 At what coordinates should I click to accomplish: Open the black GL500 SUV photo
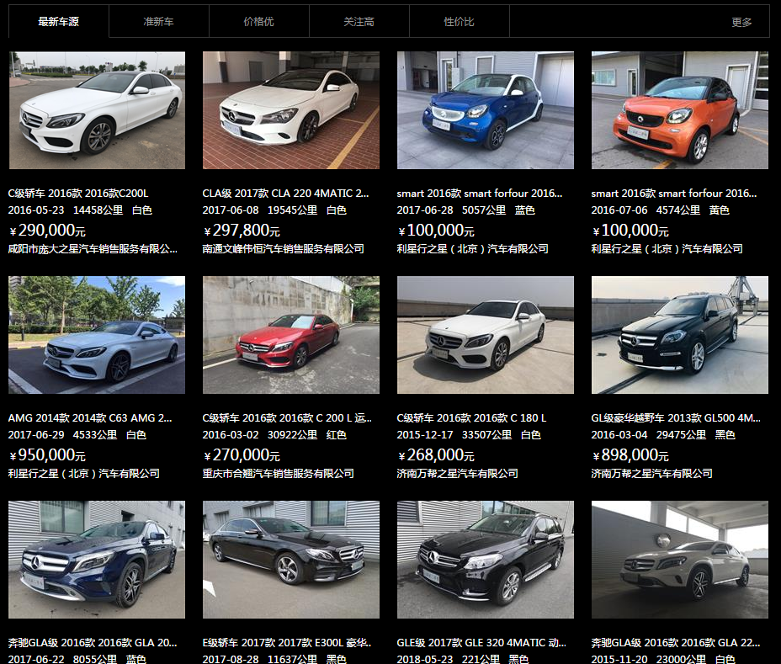point(680,335)
